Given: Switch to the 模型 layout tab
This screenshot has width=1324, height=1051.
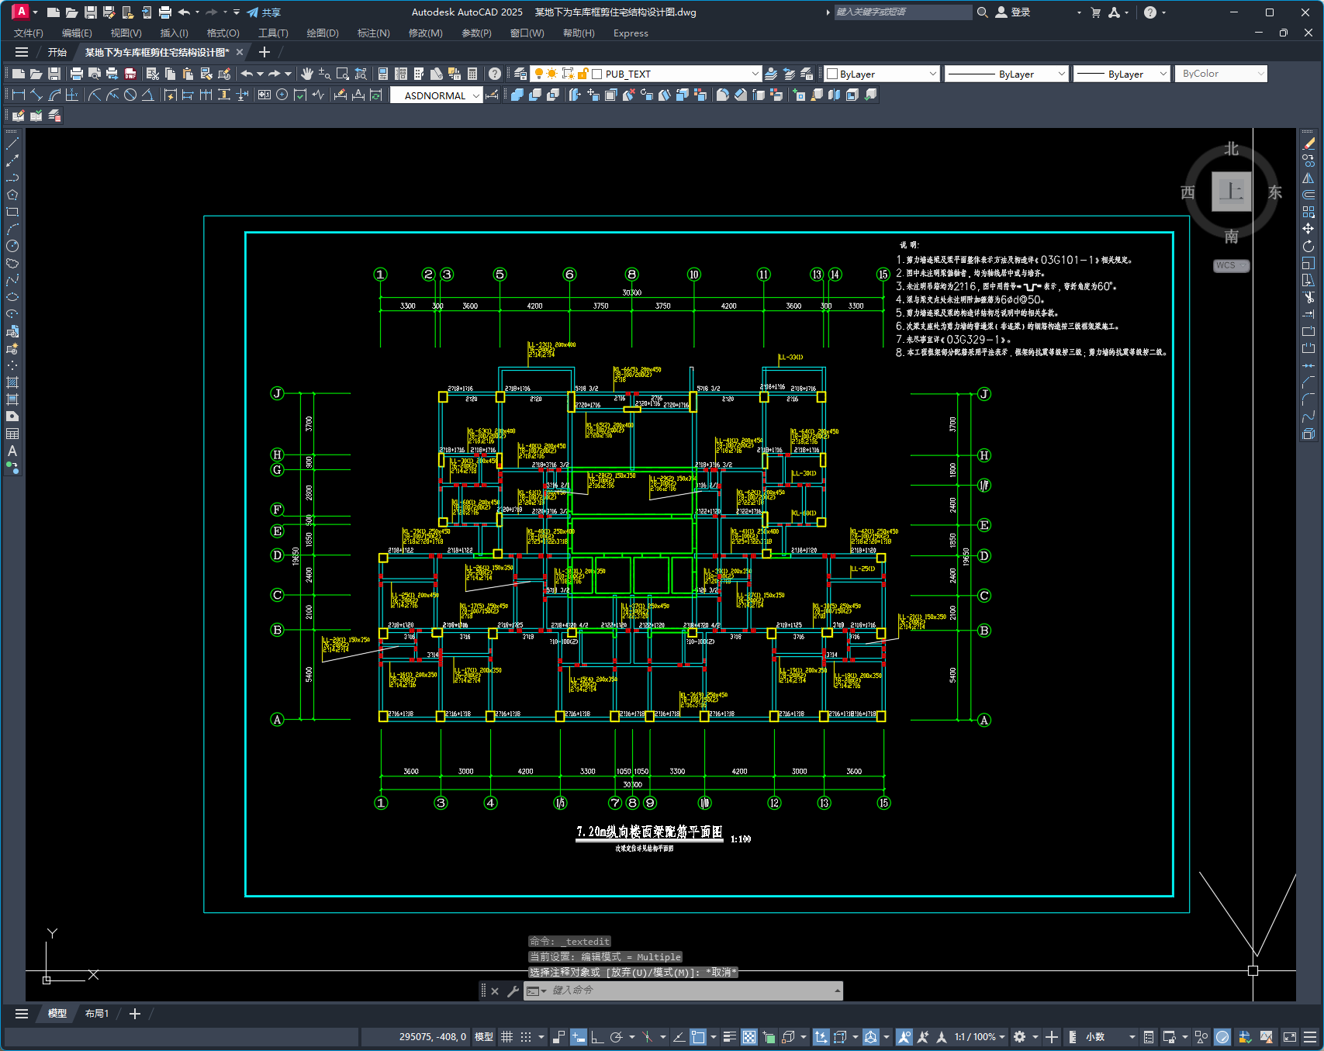Looking at the screenshot, I should pyautogui.click(x=57, y=1014).
